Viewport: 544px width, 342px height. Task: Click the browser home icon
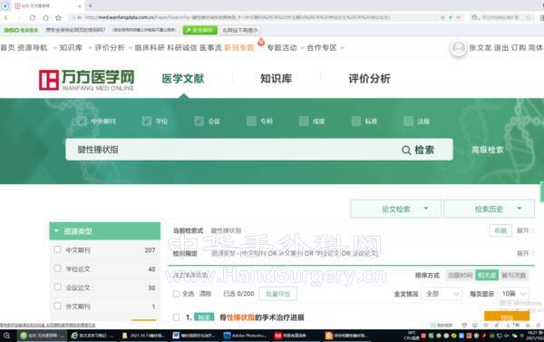point(45,17)
